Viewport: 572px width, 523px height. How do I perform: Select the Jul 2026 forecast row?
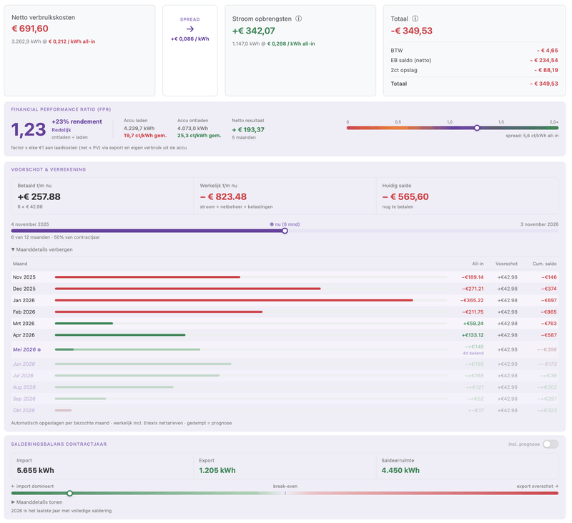click(285, 376)
